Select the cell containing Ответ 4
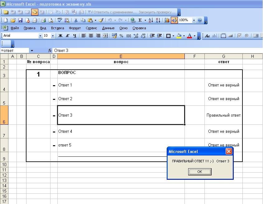 pyautogui.click(x=121, y=132)
